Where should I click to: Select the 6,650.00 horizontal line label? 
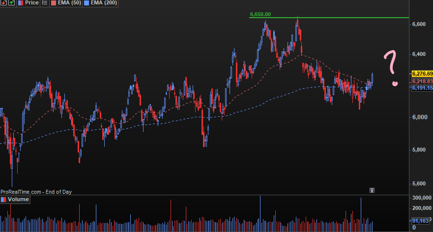tap(260, 14)
